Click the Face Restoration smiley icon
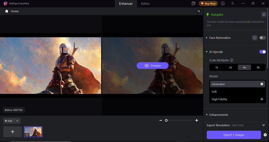This screenshot has width=269, height=142. 255,38
